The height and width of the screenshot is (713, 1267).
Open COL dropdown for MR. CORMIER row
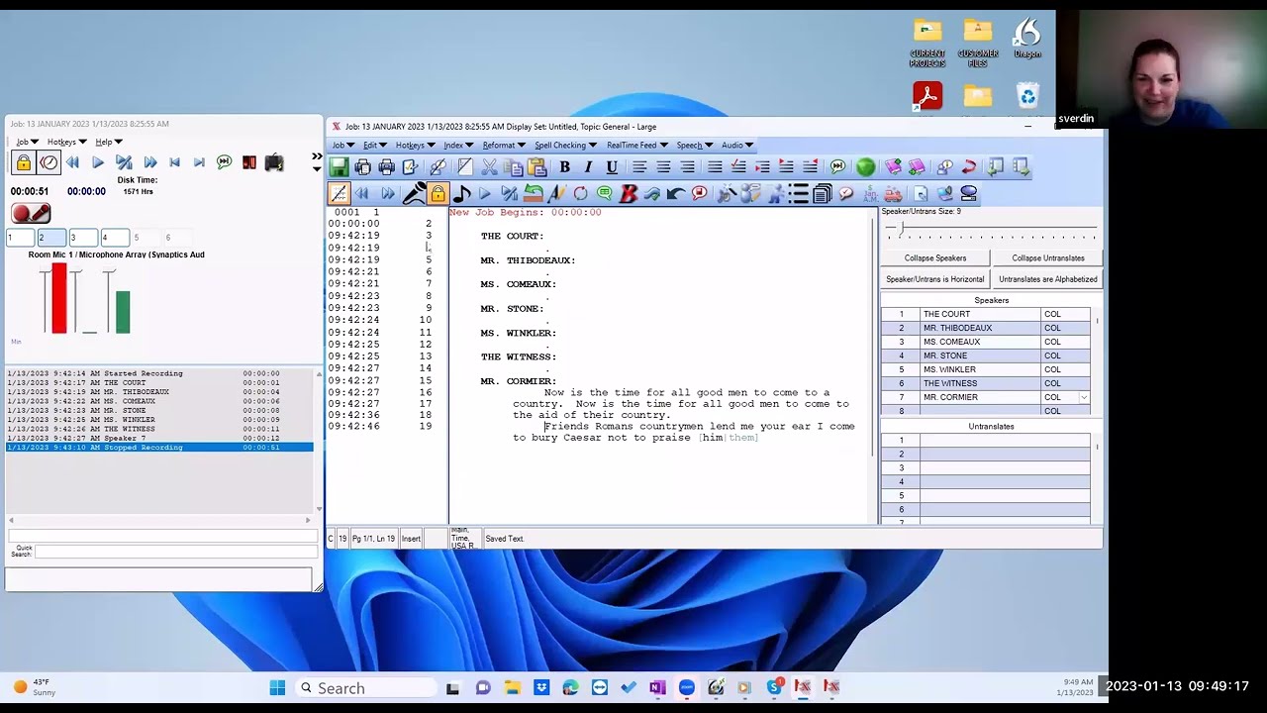click(1084, 397)
